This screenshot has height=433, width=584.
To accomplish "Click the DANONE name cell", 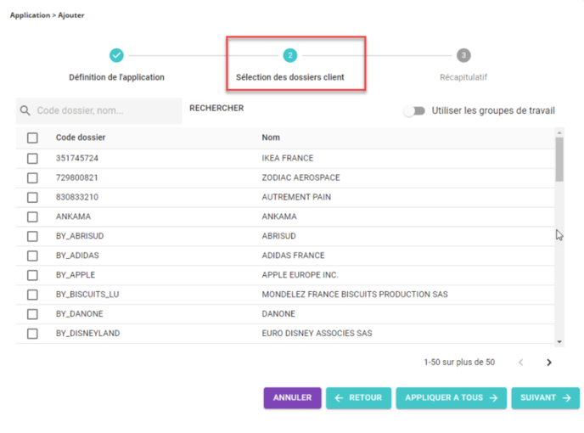I will 278,314.
